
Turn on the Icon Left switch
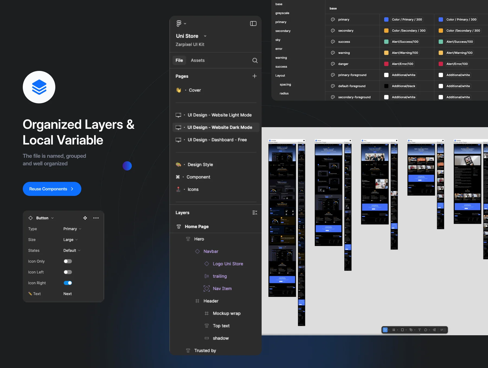click(x=68, y=272)
